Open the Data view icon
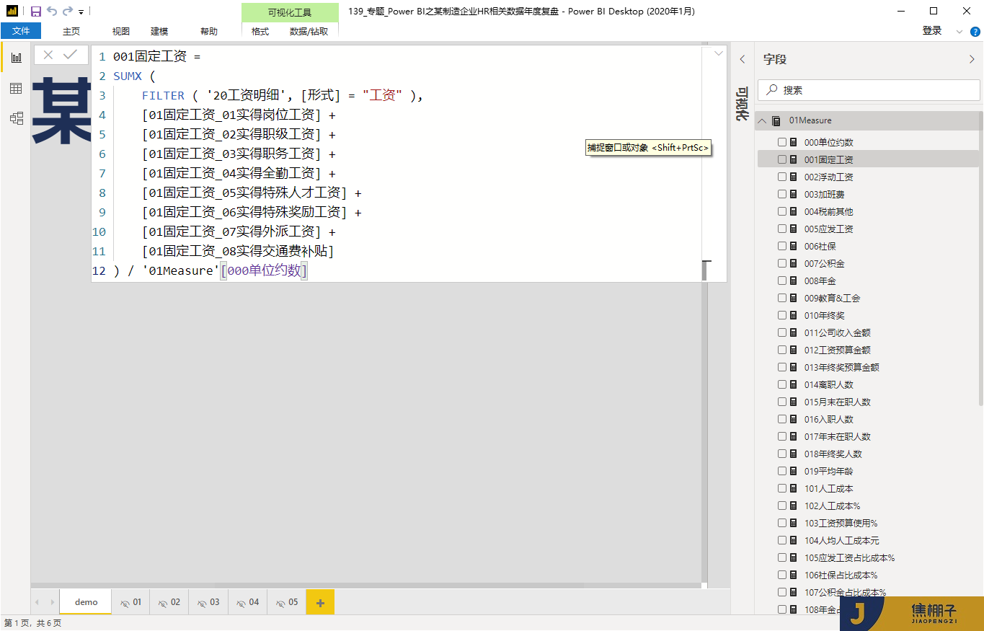The height and width of the screenshot is (631, 984). click(16, 88)
